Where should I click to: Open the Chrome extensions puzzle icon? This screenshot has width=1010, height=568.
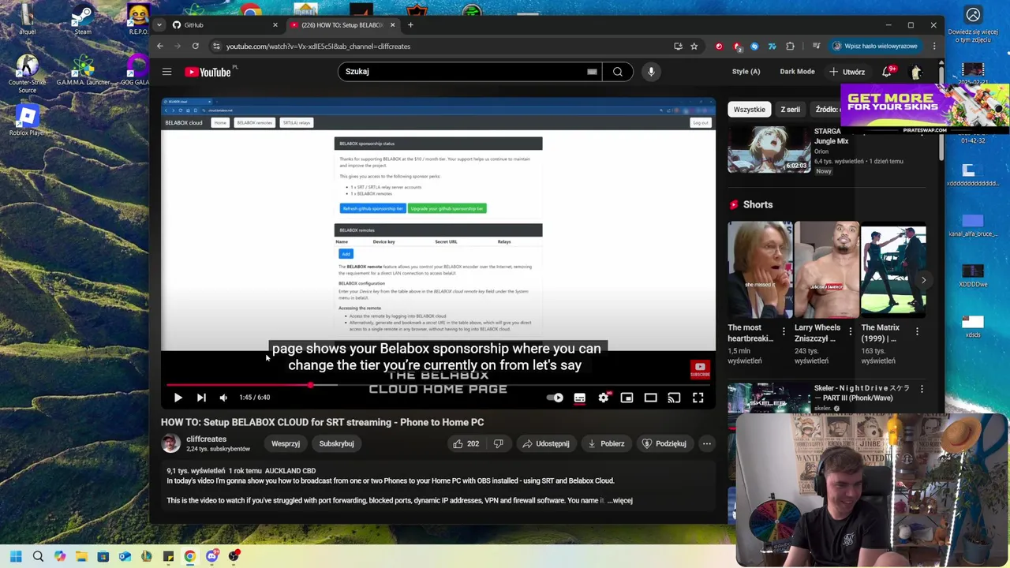pyautogui.click(x=790, y=47)
